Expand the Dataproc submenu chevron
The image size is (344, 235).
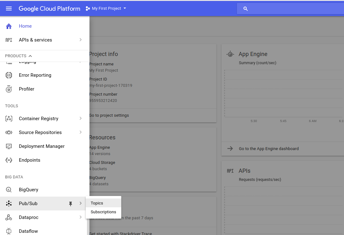click(x=81, y=217)
